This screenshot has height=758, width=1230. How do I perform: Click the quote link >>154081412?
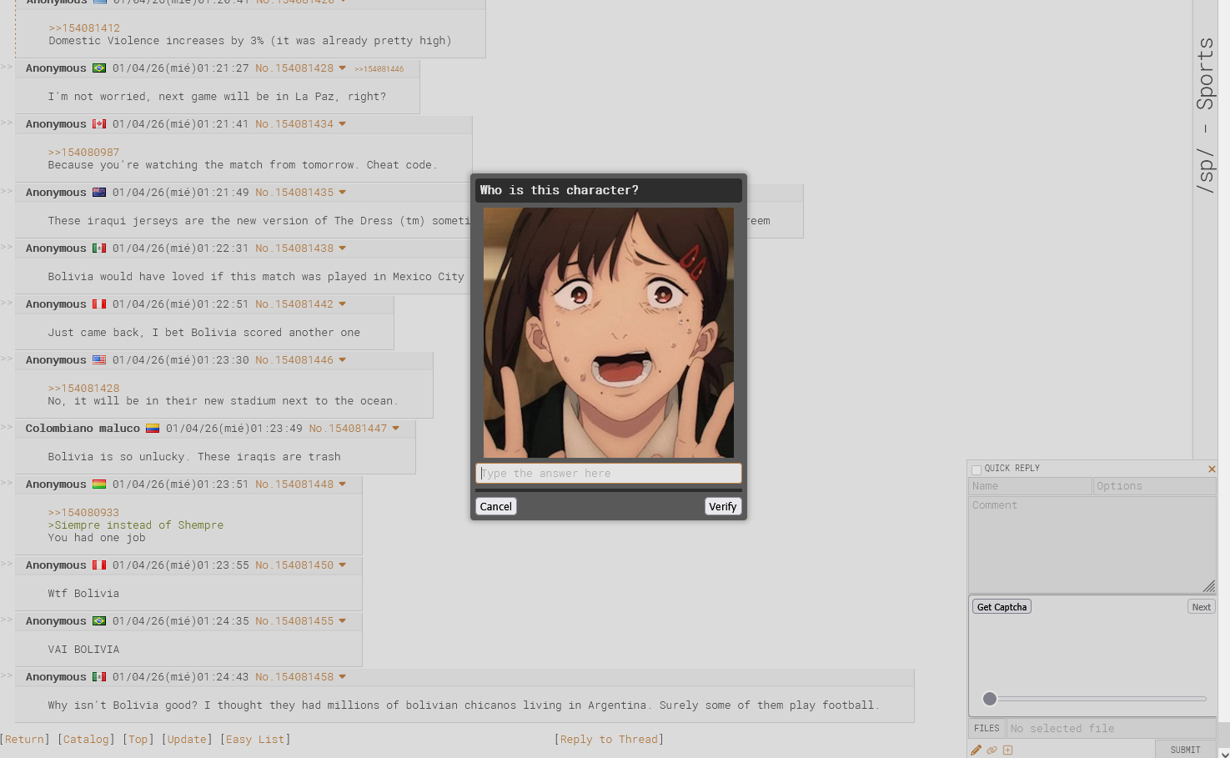(x=84, y=28)
